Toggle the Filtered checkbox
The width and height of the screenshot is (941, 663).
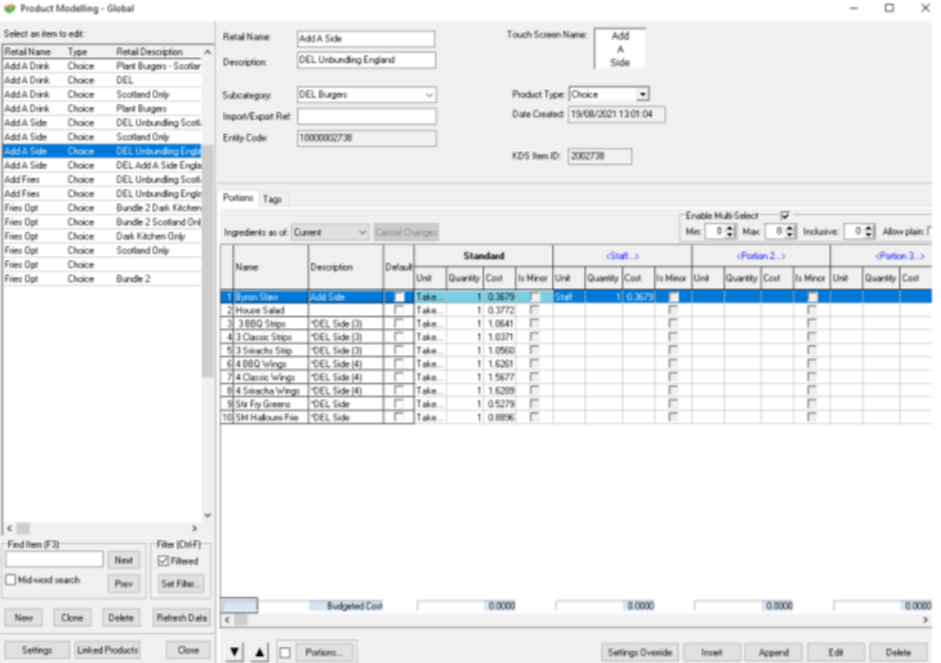click(x=163, y=561)
